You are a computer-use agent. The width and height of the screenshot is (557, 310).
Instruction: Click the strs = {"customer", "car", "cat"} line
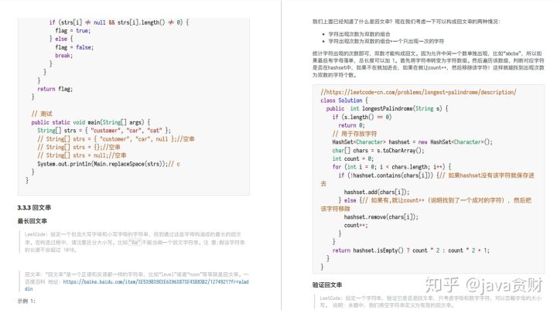coord(104,131)
